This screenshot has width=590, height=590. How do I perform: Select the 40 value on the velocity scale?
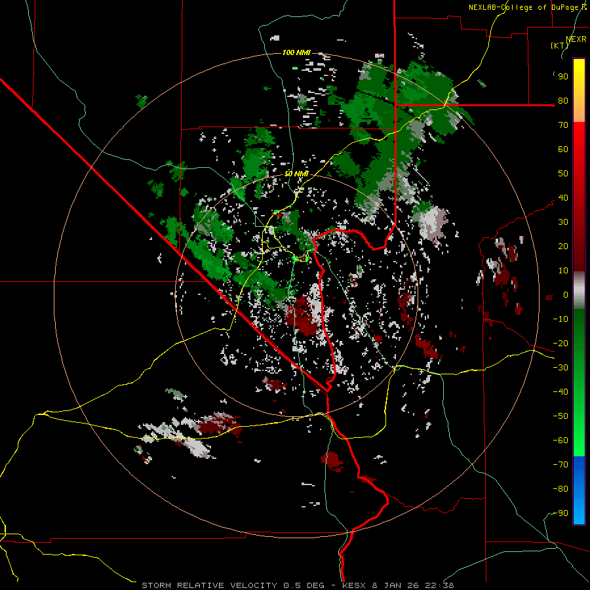click(x=563, y=198)
